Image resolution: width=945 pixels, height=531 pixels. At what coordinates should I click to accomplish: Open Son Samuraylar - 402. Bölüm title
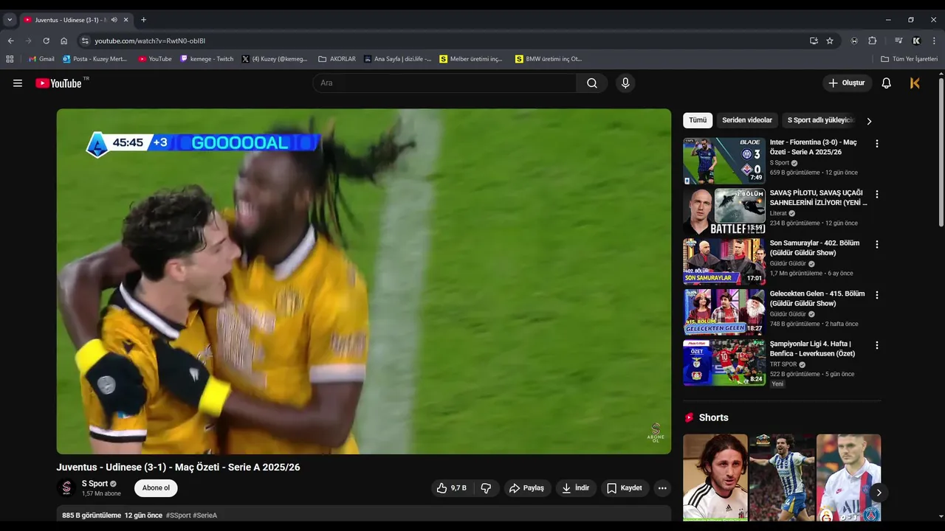coord(814,248)
